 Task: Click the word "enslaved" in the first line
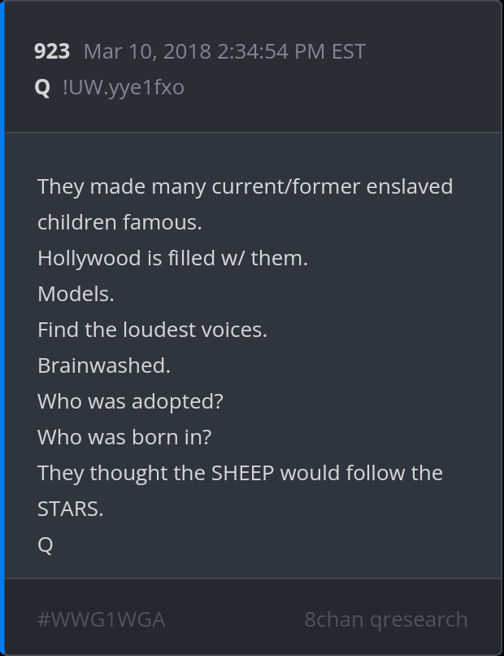410,186
